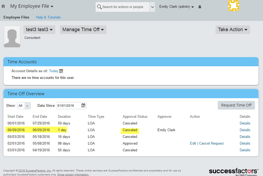Image resolution: width=263 pixels, height=176 pixels.
Task: Click the Time Type column header
Action: (96, 116)
